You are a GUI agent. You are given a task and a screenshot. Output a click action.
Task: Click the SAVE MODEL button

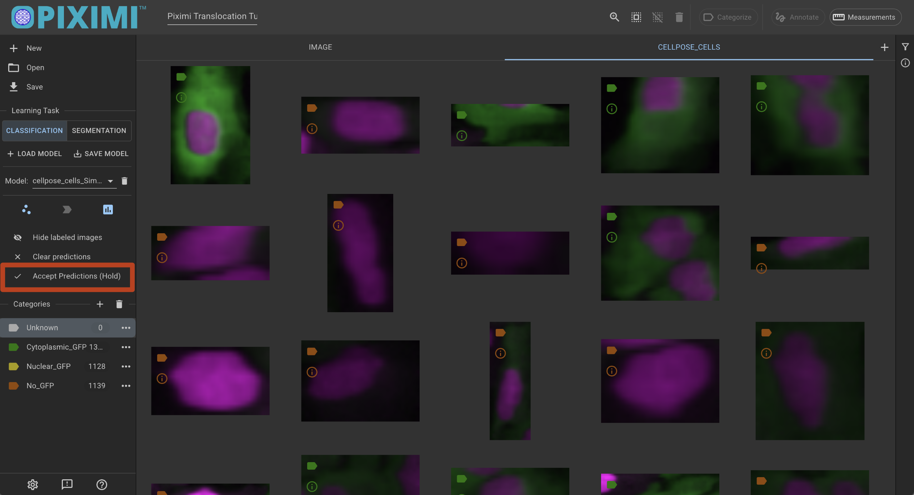click(x=101, y=154)
